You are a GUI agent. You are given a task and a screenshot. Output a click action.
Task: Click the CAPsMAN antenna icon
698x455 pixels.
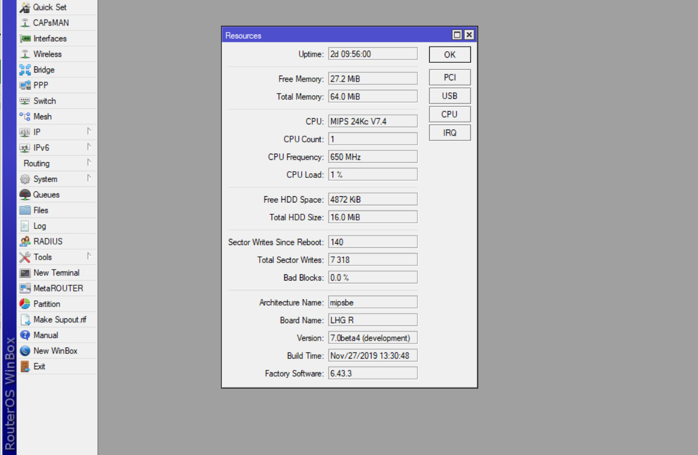click(x=25, y=23)
